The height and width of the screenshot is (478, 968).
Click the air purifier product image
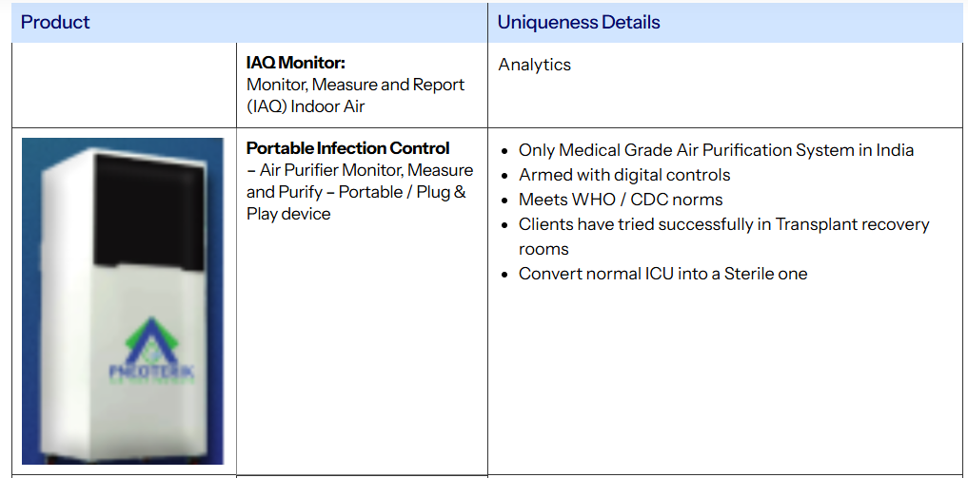(122, 300)
